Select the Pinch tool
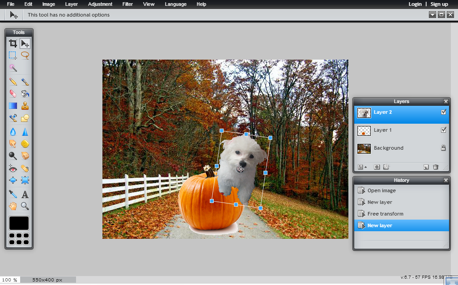This screenshot has height=285, width=458. (25, 180)
